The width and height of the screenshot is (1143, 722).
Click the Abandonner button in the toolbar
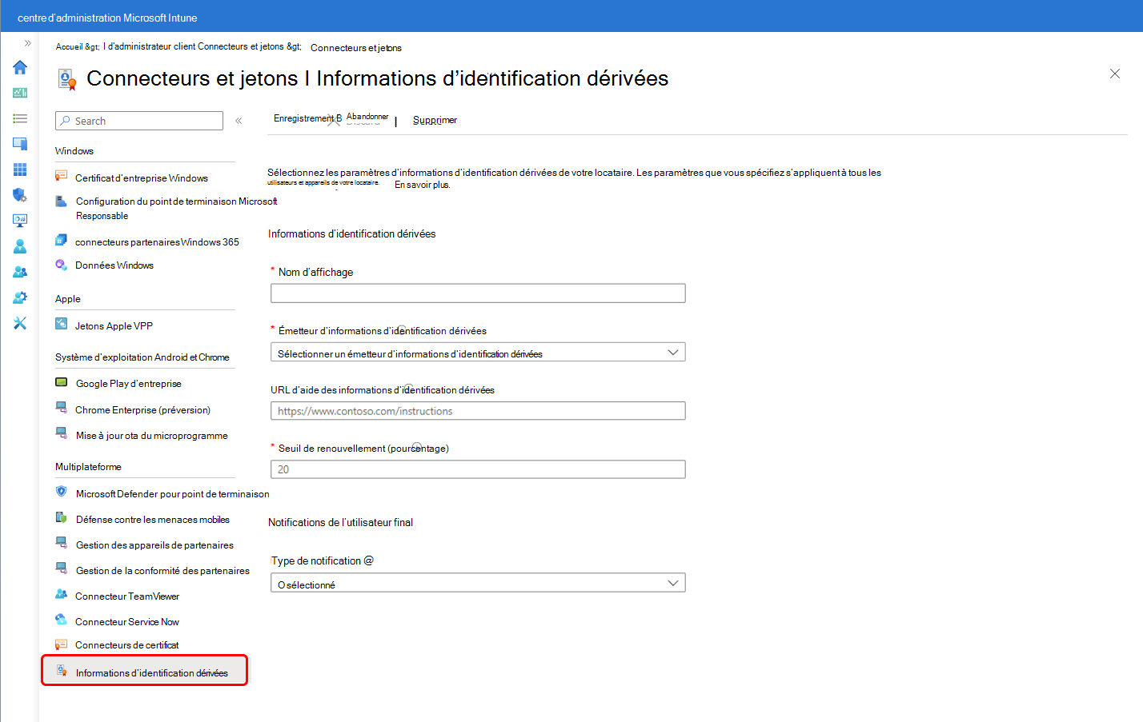click(x=367, y=118)
